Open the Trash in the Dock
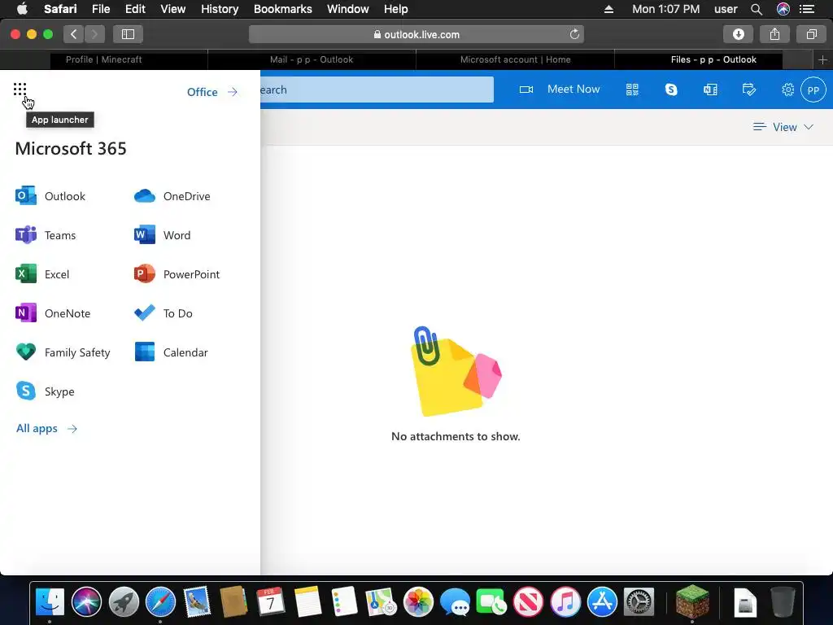Viewport: 833px width, 625px height. pyautogui.click(x=783, y=601)
